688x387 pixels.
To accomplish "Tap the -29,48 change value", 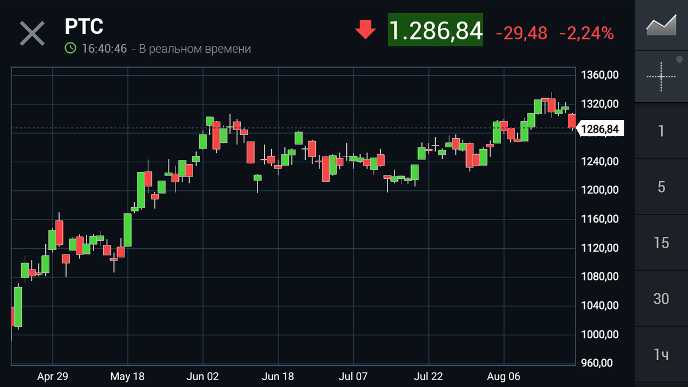I will [x=521, y=33].
